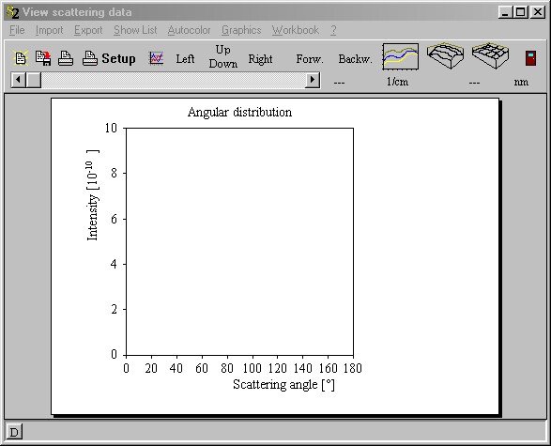This screenshot has height=446, width=551.
Task: Open the File menu
Action: pos(17,30)
